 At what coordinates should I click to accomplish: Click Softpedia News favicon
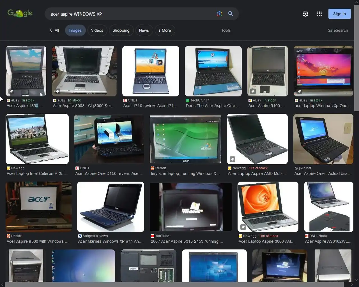[80, 236]
